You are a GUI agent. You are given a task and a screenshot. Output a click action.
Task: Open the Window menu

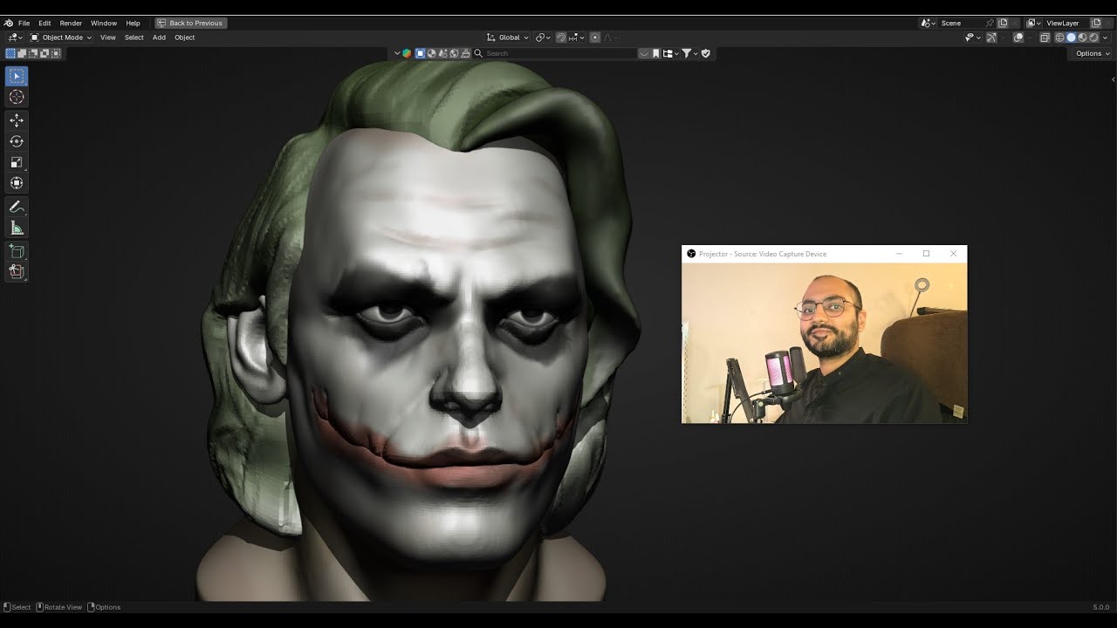104,23
